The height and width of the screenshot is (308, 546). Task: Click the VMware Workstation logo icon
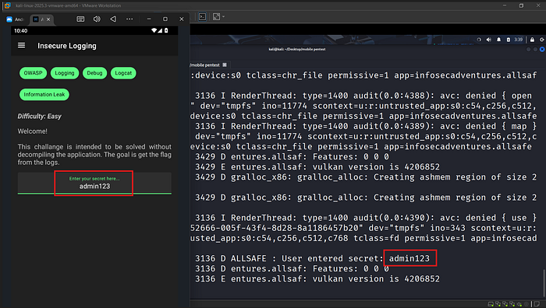[x=7, y=5]
